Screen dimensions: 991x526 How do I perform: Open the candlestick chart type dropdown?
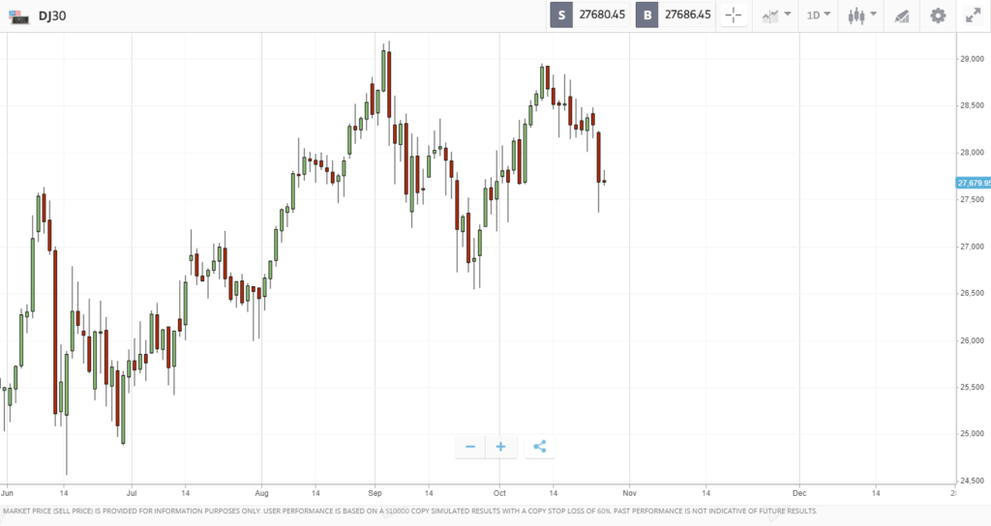[862, 15]
